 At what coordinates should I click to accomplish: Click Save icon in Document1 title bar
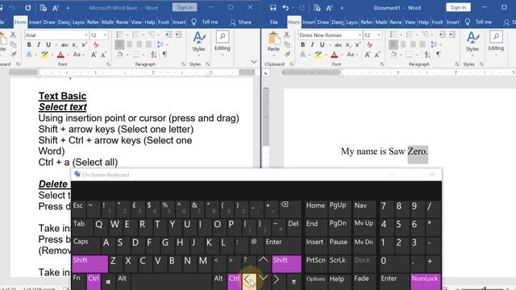(x=273, y=7)
